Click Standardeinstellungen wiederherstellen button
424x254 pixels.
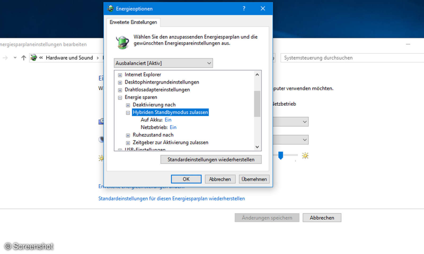[211, 159]
